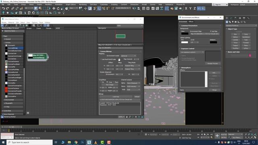
Task: Click the Z axis constraint
Action: pyautogui.click(x=195, y=8)
